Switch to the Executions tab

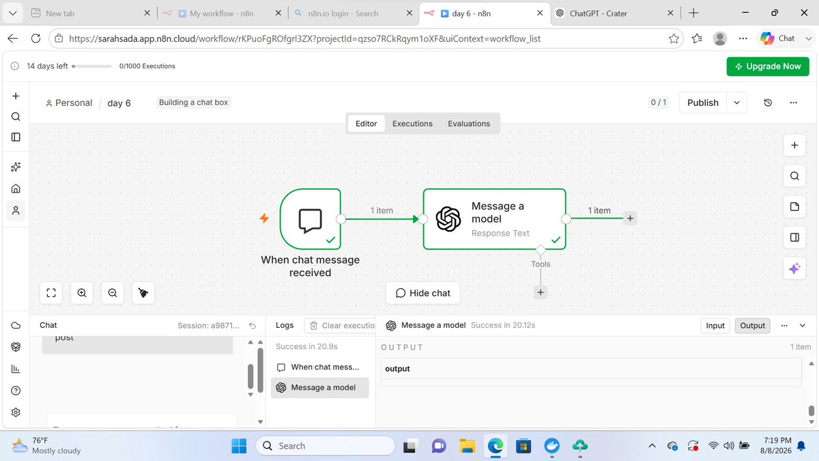[412, 124]
